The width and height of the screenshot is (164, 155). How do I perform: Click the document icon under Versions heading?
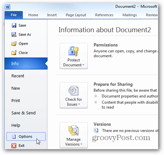pos(96,131)
